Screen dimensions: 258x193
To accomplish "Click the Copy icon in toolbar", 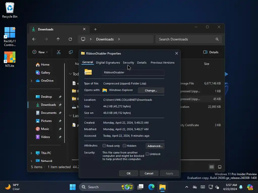I will [x=71, y=52].
